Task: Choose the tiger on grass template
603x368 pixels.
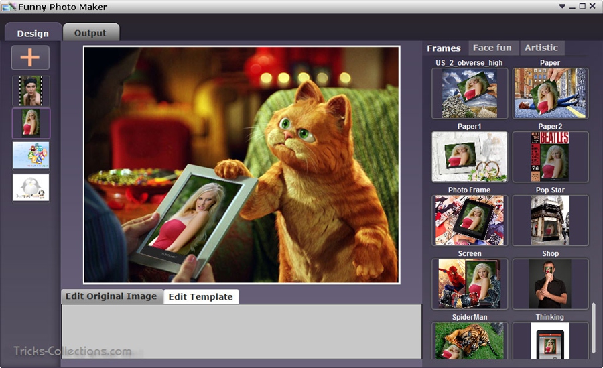Action: coord(470,341)
